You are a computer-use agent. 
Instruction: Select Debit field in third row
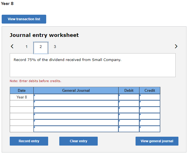pyautogui.click(x=129, y=110)
